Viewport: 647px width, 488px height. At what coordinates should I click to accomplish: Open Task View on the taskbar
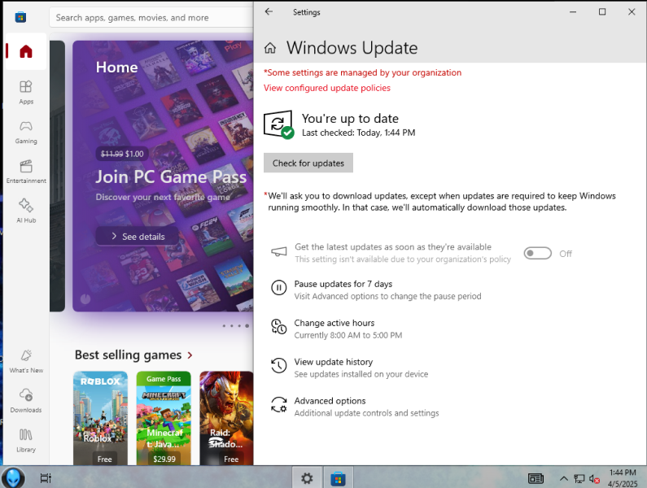click(x=46, y=478)
